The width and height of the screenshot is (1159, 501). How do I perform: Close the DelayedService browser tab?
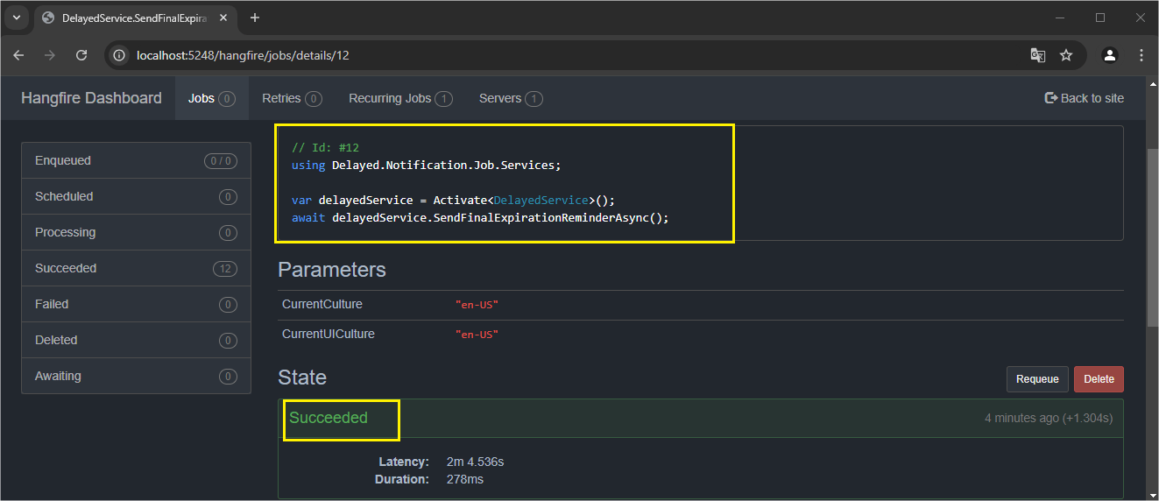click(x=224, y=18)
